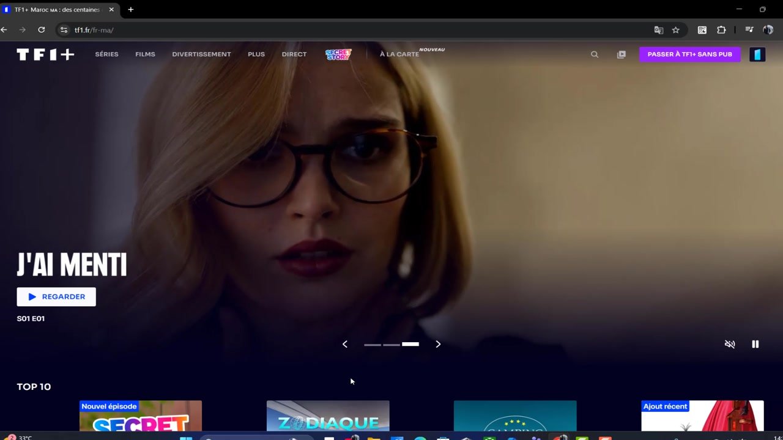Viewport: 783px width, 440px height.
Task: Click the NOUVEAU label near À la carte
Action: [432, 50]
